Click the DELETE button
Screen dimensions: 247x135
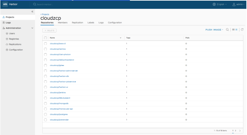coord(49,31)
